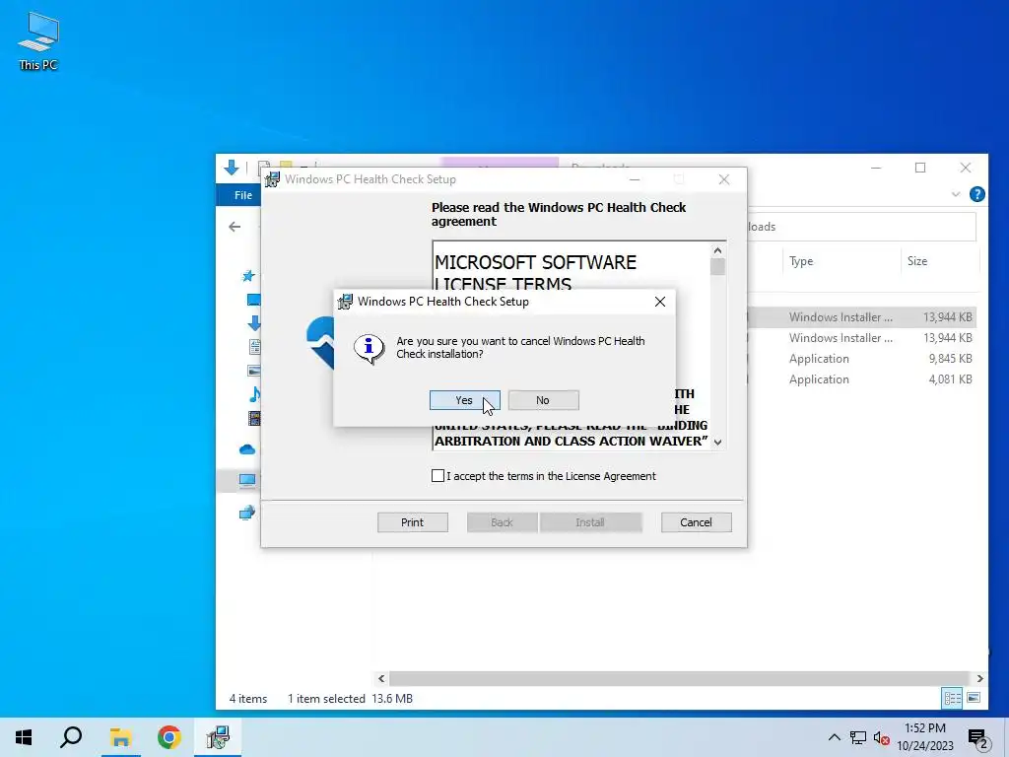Sort by the Size column header
The width and height of the screenshot is (1009, 757).
[917, 260]
